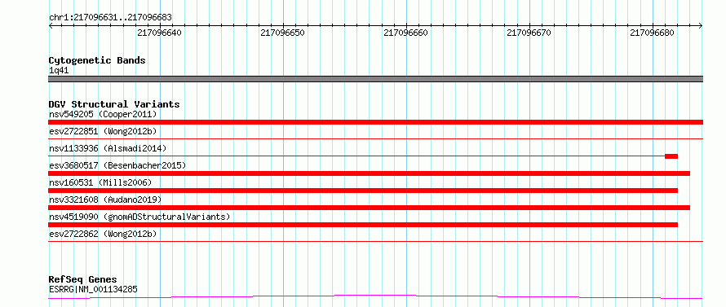Click the red bar of nsv549205
The image size is (726, 307).
pyautogui.click(x=375, y=122)
